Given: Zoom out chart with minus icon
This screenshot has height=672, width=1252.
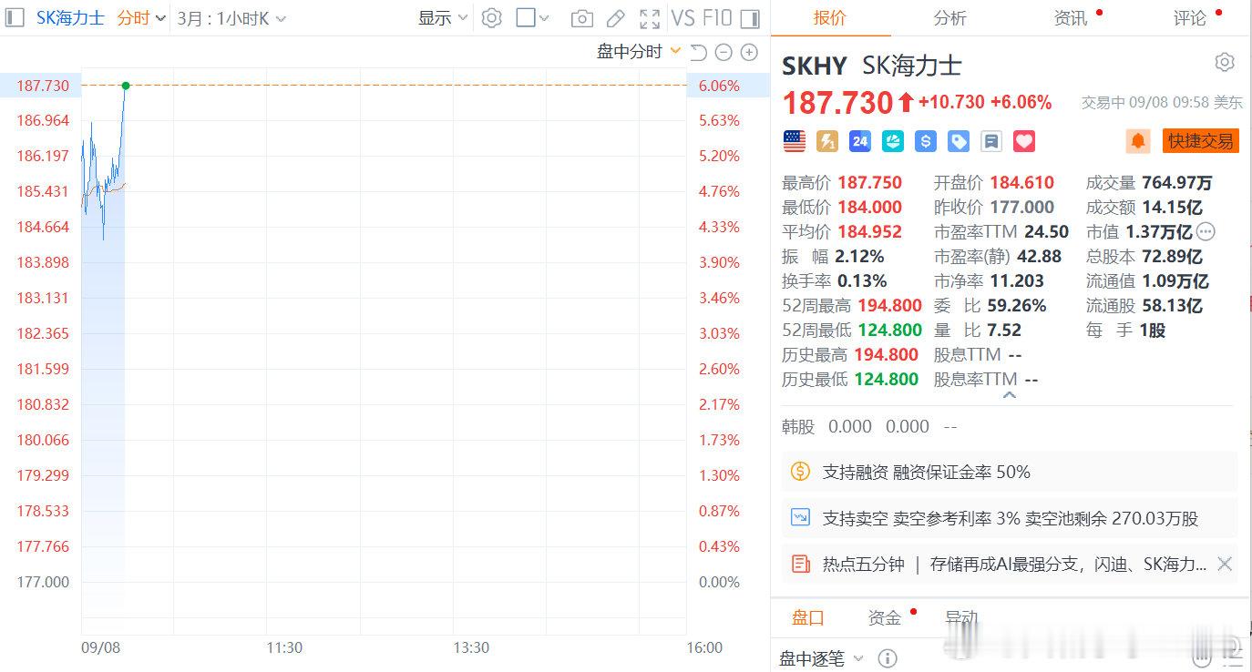Looking at the screenshot, I should (x=723, y=52).
